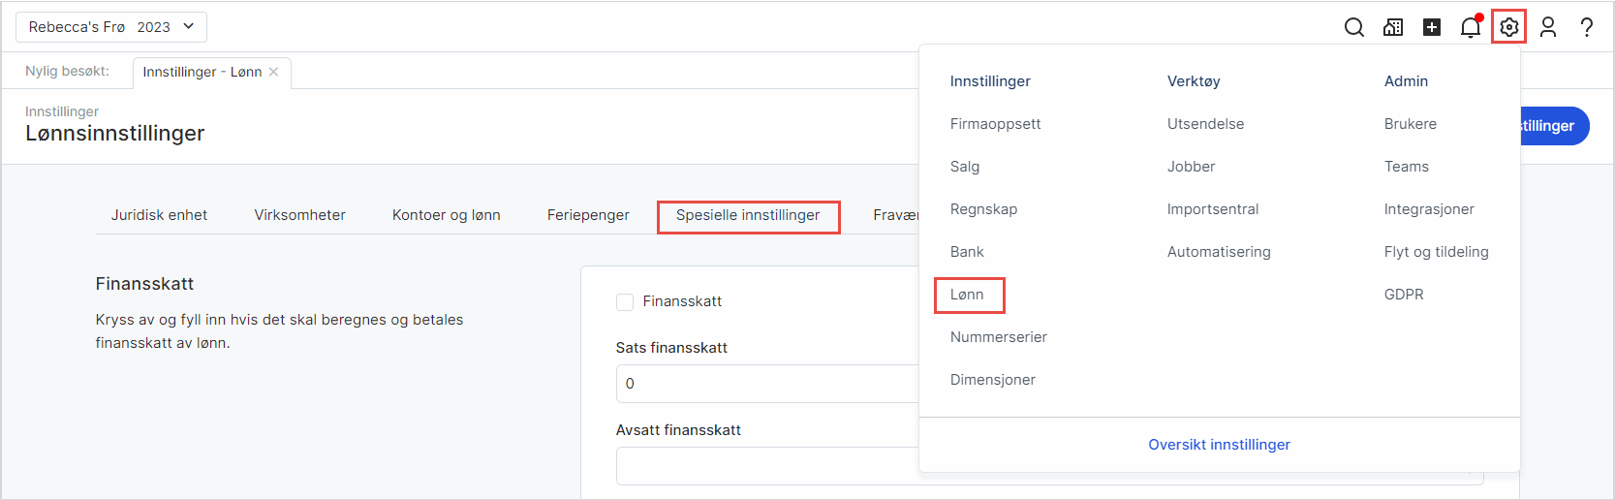Open the Kontoer og lønn tab
The height and width of the screenshot is (500, 1615).
[446, 215]
